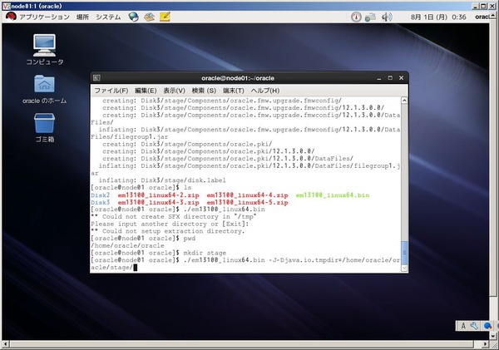
Task: Click the Disk2 directory name
Action: (101, 195)
